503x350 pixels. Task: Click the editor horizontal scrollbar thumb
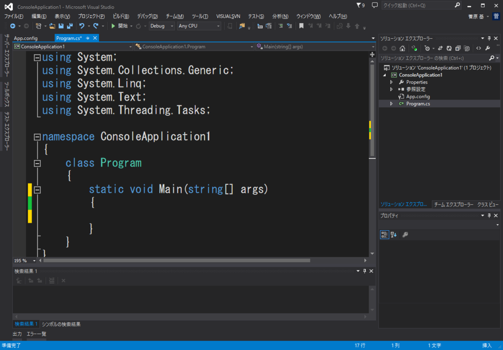pos(177,261)
